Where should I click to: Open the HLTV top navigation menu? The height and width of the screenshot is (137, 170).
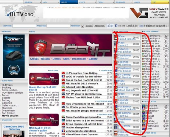(50, 2)
